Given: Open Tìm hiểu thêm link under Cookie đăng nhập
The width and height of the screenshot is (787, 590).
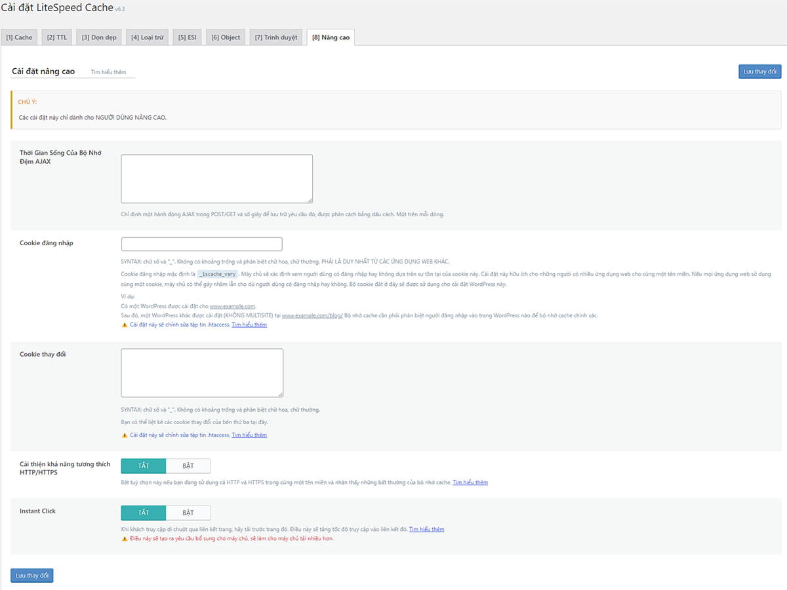Looking at the screenshot, I should [249, 324].
